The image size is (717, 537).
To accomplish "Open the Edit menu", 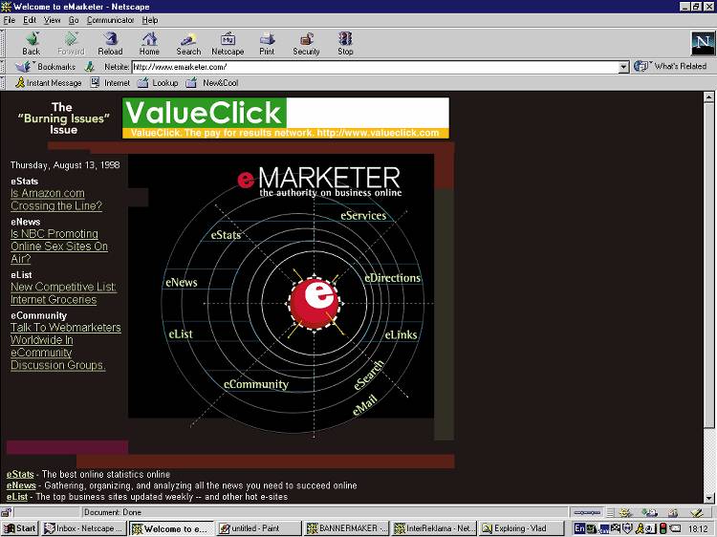I will tap(30, 20).
